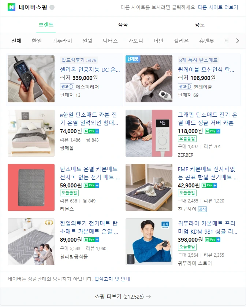Click the N Pay badge beside 74,000원
The width and height of the screenshot is (246, 307).
pyautogui.click(x=91, y=131)
